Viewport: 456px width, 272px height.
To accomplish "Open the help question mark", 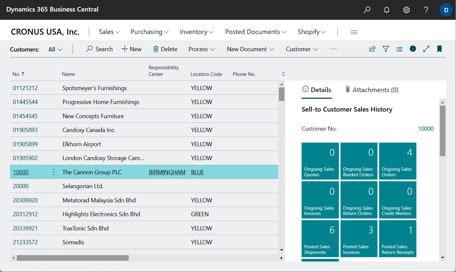I will pos(426,10).
